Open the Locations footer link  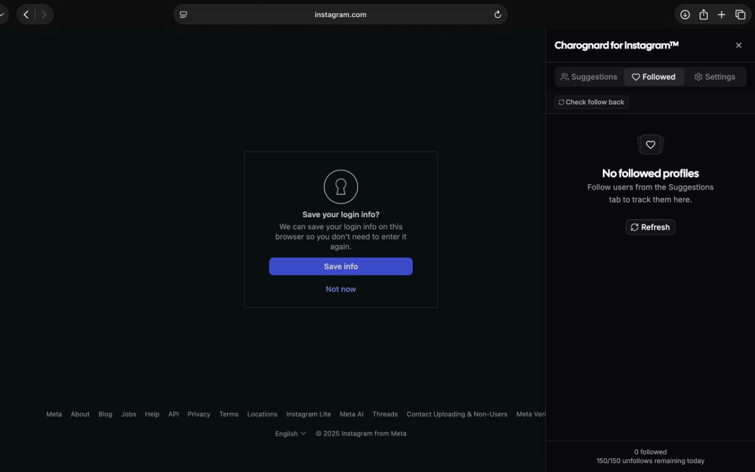click(x=262, y=414)
